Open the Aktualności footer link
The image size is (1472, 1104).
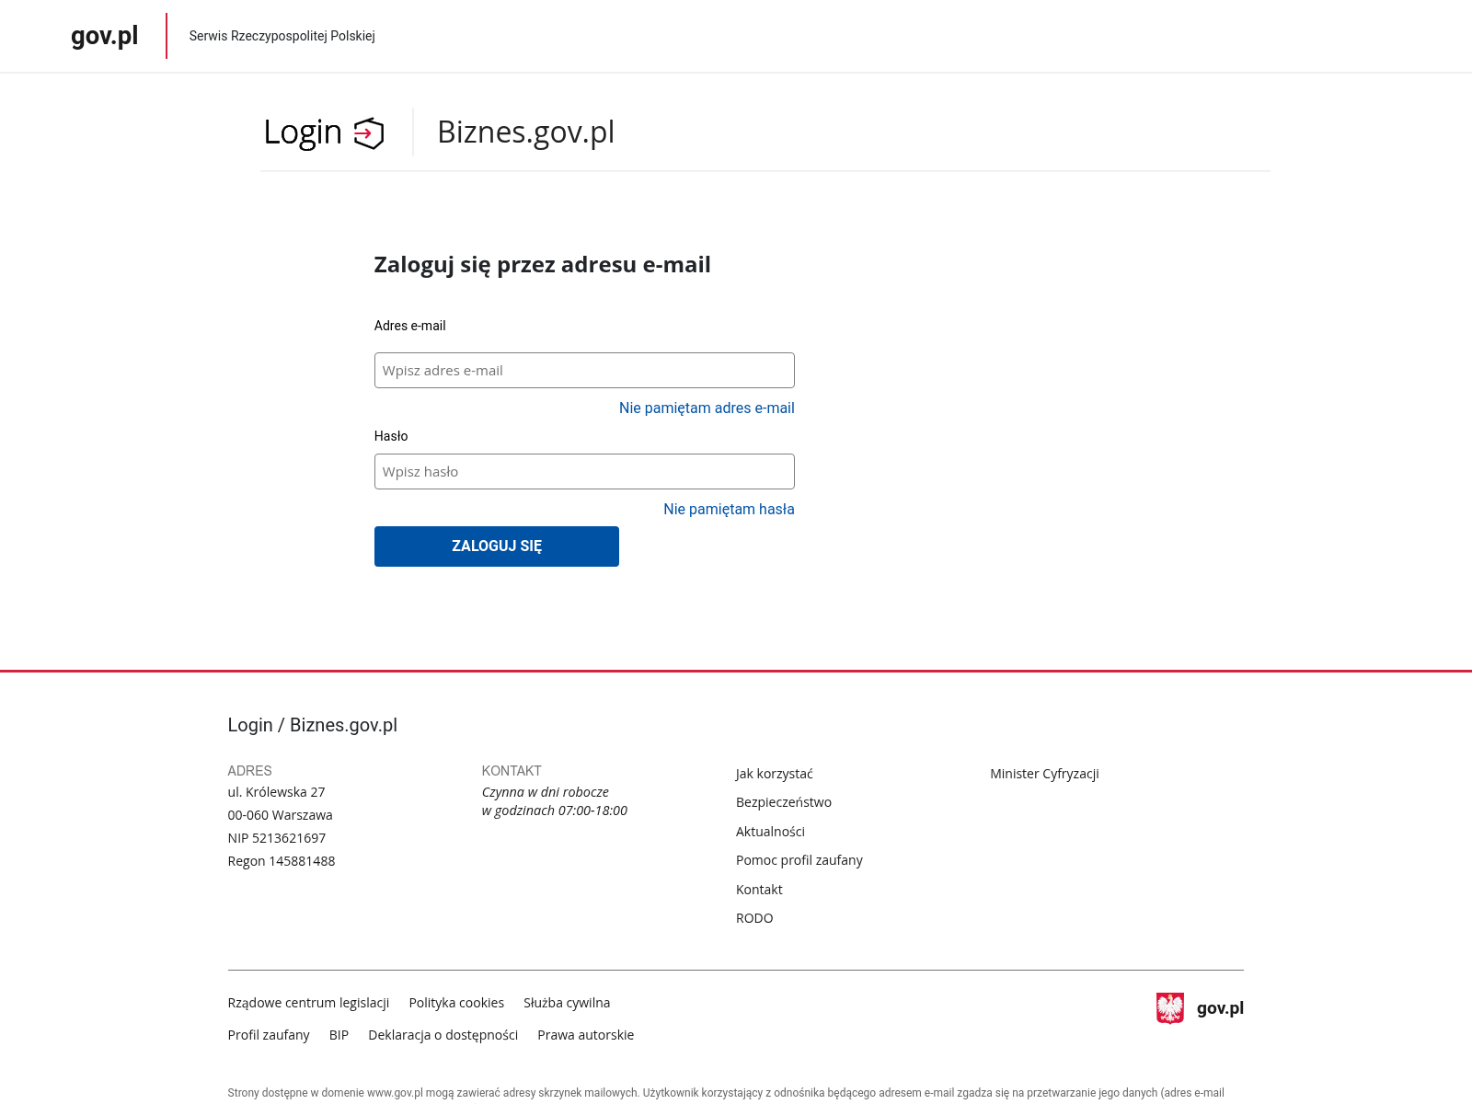770,832
